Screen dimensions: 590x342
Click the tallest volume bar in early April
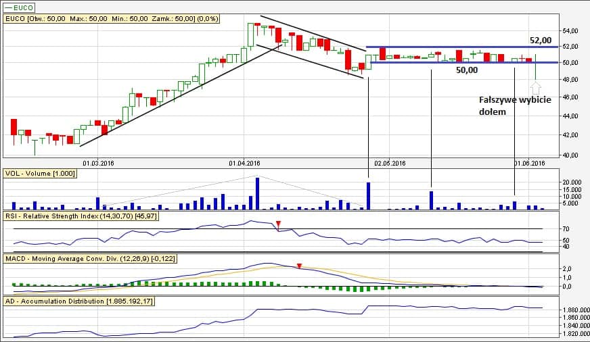click(257, 193)
